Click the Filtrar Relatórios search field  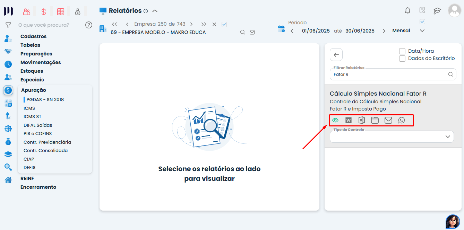[x=388, y=74]
